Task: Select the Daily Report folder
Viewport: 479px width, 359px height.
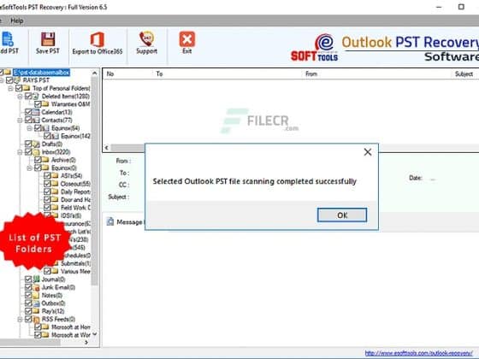Action: point(75,191)
